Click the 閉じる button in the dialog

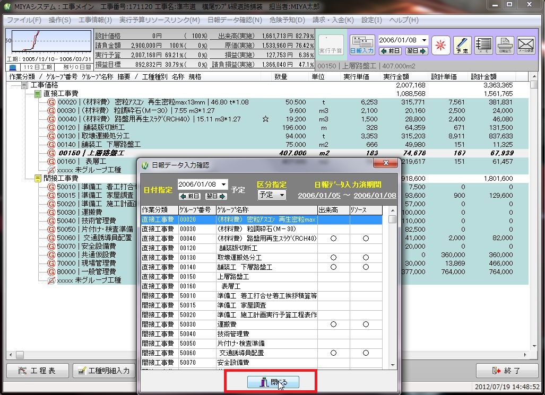click(273, 382)
